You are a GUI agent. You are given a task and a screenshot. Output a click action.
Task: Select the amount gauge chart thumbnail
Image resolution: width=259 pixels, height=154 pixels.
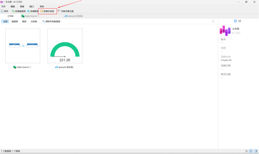pyautogui.click(x=65, y=46)
